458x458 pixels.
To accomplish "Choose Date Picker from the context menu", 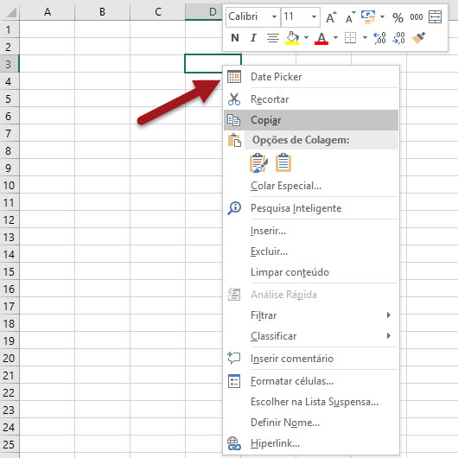I will [311, 77].
